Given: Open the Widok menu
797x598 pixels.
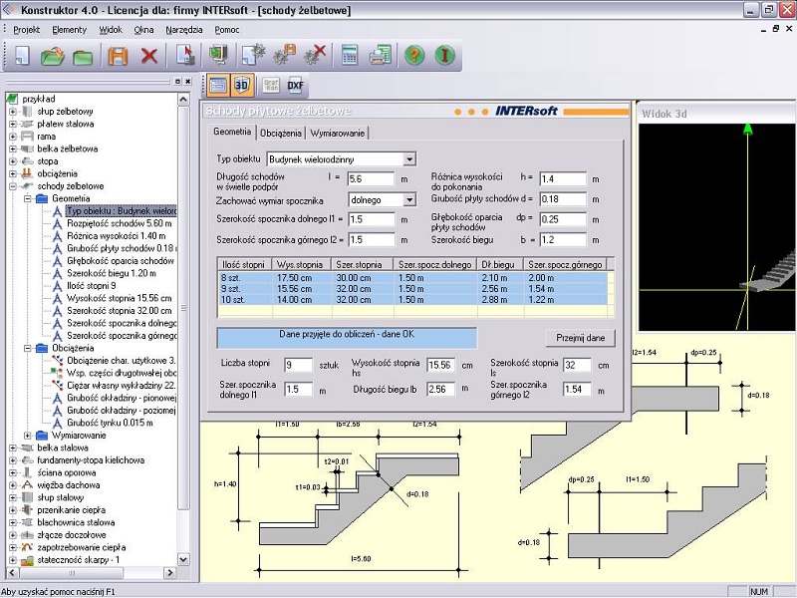Looking at the screenshot, I should (111, 30).
